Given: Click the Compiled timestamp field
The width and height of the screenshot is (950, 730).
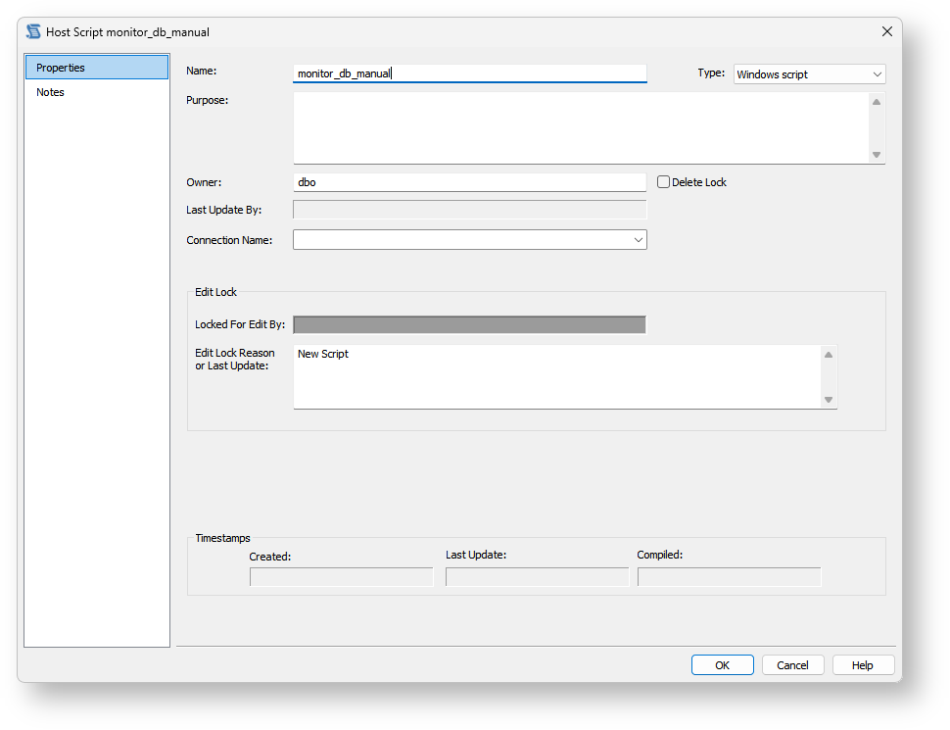Looking at the screenshot, I should coord(730,577).
